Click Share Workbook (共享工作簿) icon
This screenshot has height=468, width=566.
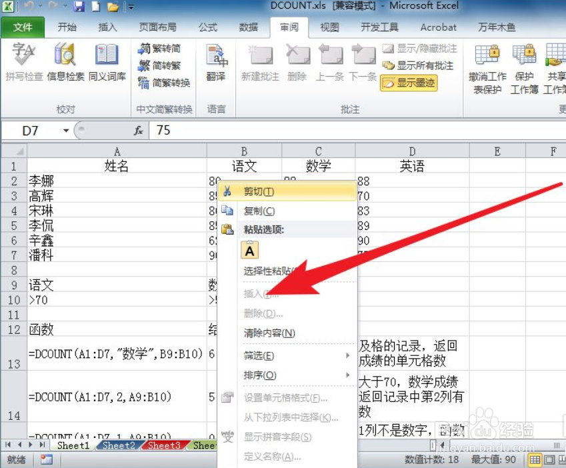tap(555, 69)
